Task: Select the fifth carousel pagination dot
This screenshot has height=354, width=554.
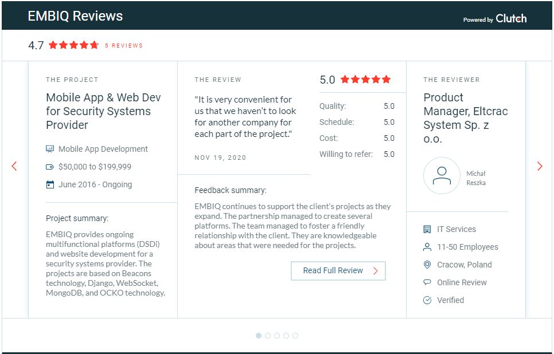Action: click(295, 336)
